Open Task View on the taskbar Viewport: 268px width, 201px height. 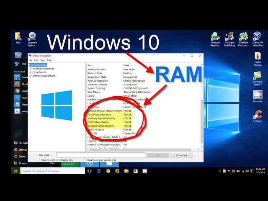click(x=89, y=171)
